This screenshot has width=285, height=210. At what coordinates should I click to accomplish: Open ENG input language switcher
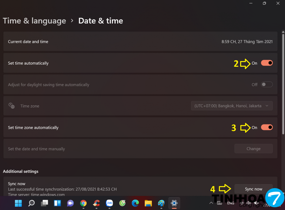pos(230,203)
